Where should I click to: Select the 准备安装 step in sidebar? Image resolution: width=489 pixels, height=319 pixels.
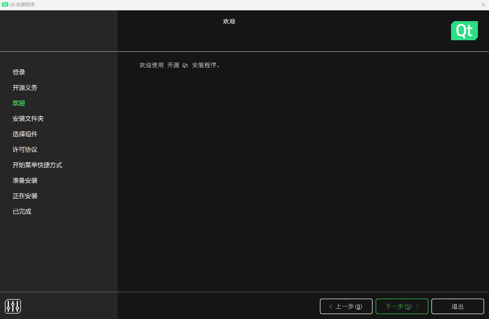coord(25,181)
